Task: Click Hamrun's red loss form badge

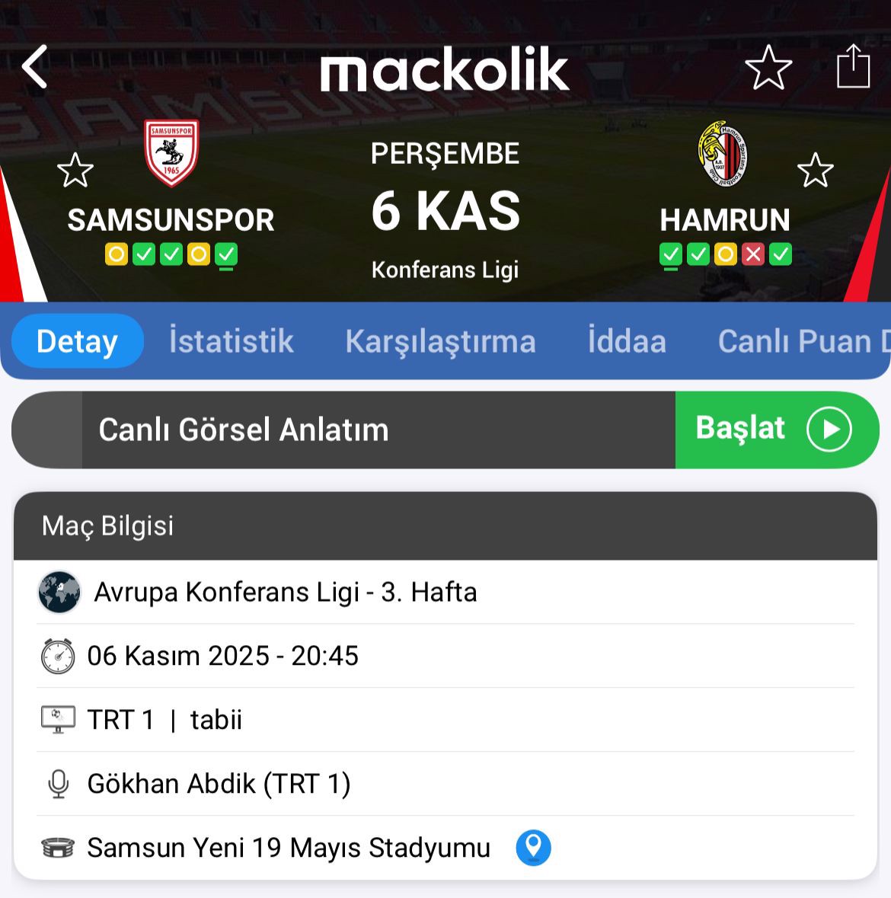Action: coord(753,254)
